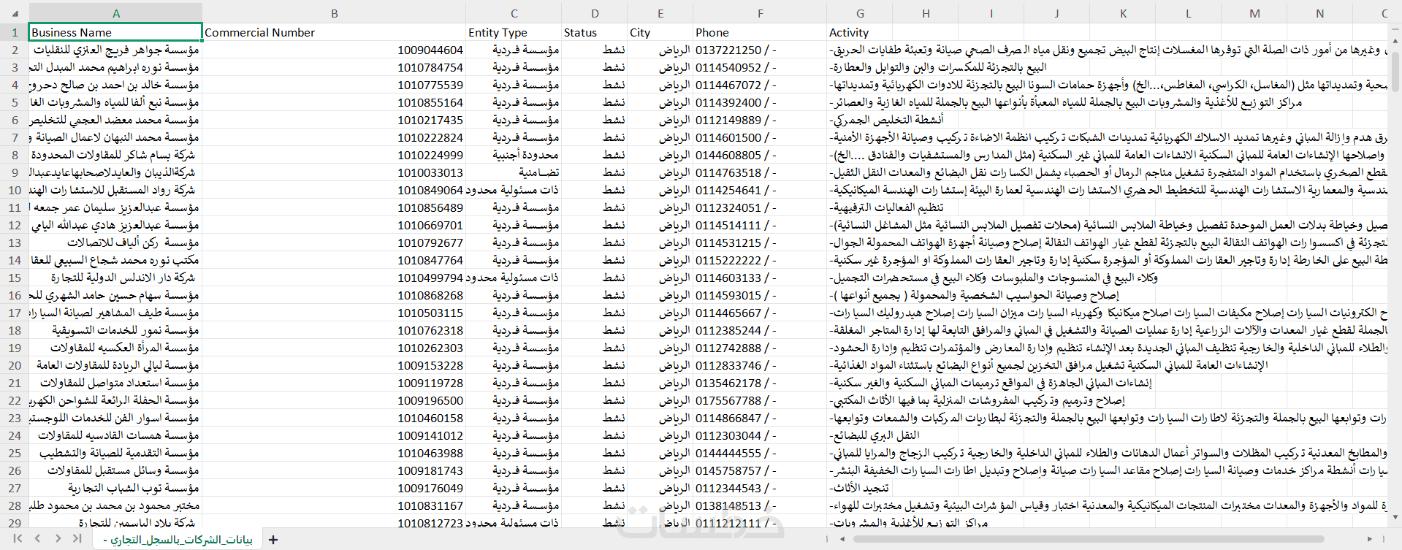1402x550 pixels.
Task: Select commercial number cell 1010784754
Action: pos(335,67)
